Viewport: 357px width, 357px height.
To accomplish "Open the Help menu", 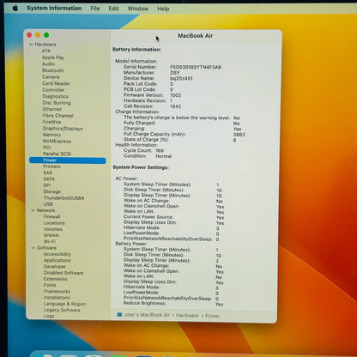I will [x=163, y=9].
